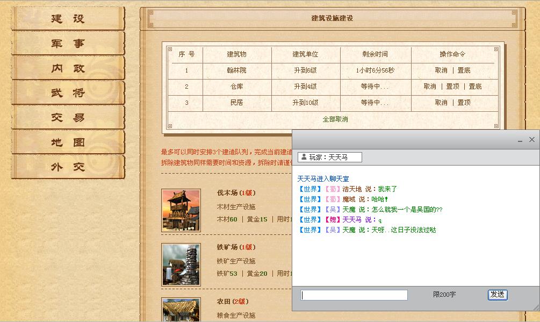Open the 外交 diplomacy menu

coord(68,167)
